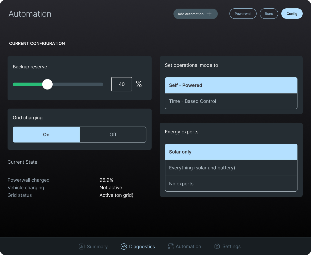This screenshot has width=311, height=255.
Task: Click the CURRENT CONFIGURATION heading
Action: pos(37,43)
